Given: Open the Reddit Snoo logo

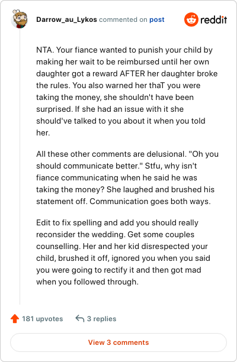Looking at the screenshot, I should tap(191, 20).
